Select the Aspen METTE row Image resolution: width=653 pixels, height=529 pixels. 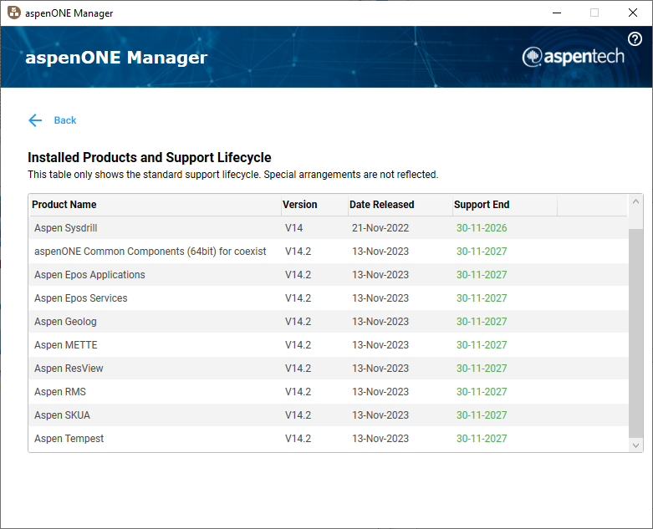click(x=328, y=345)
